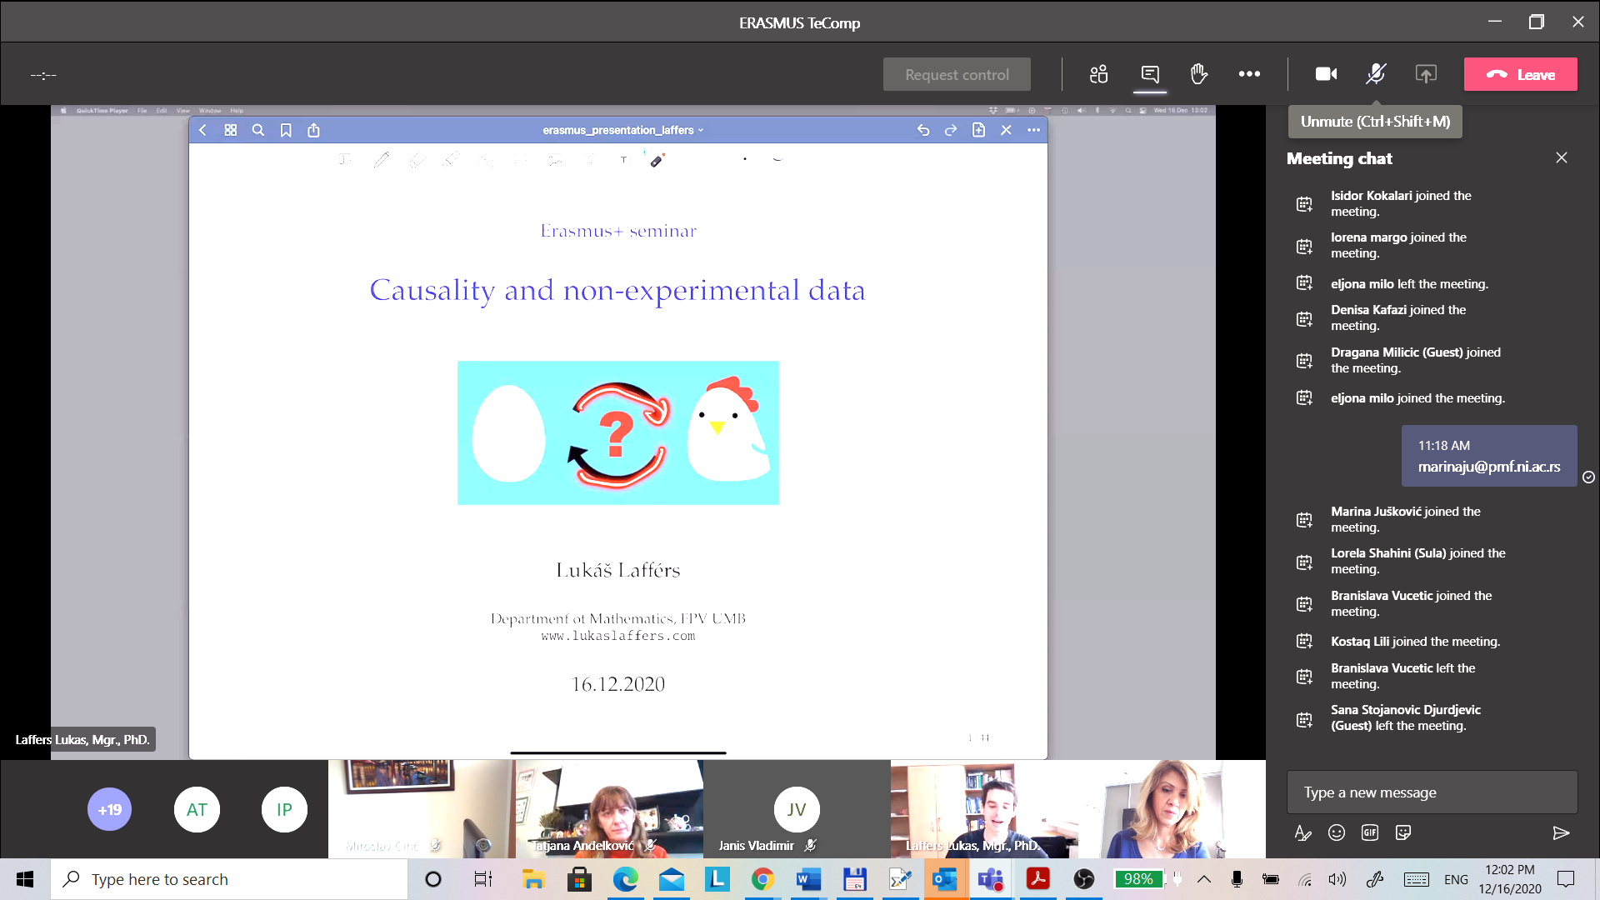The width and height of the screenshot is (1600, 900).
Task: Select Tatjana Anđelković's video thumbnail
Action: [609, 808]
